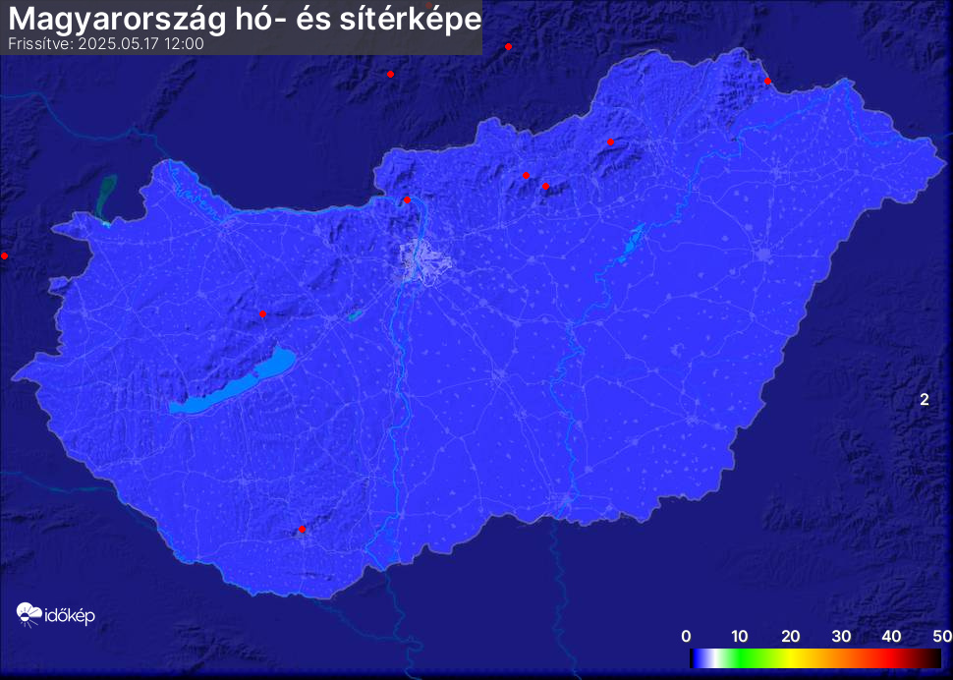The height and width of the screenshot is (680, 953).
Task: Click the Budapest city area on the map
Action: (x=425, y=261)
